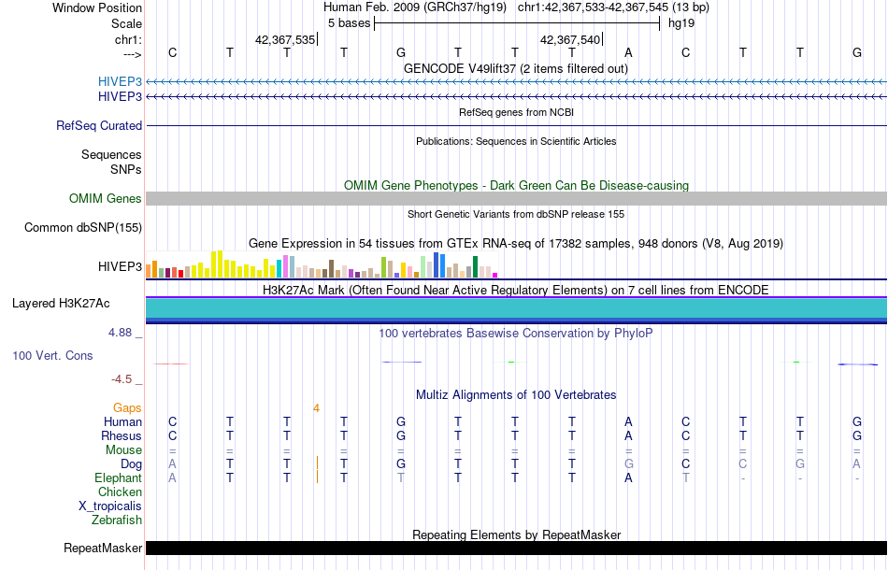Screen dimensions: 888x570
Task: Open the dark blue HIVEP3 GENCODE transcript label
Action: (120, 97)
